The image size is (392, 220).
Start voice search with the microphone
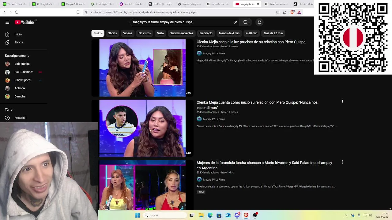pyautogui.click(x=259, y=22)
